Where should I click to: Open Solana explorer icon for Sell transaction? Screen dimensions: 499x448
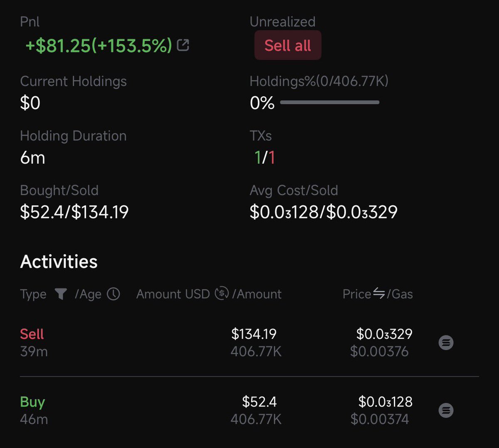pyautogui.click(x=446, y=343)
